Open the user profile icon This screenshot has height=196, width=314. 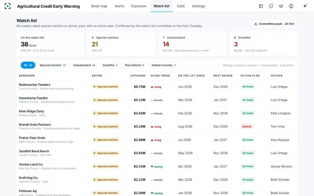[291, 6]
